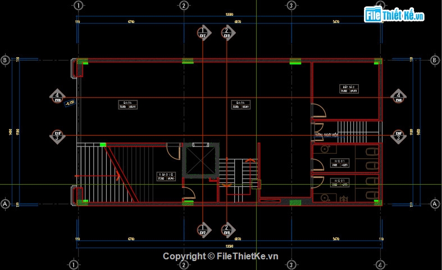Click the bottom 5470 dimension text
This screenshot has width=442, height=270.
(x=336, y=239)
